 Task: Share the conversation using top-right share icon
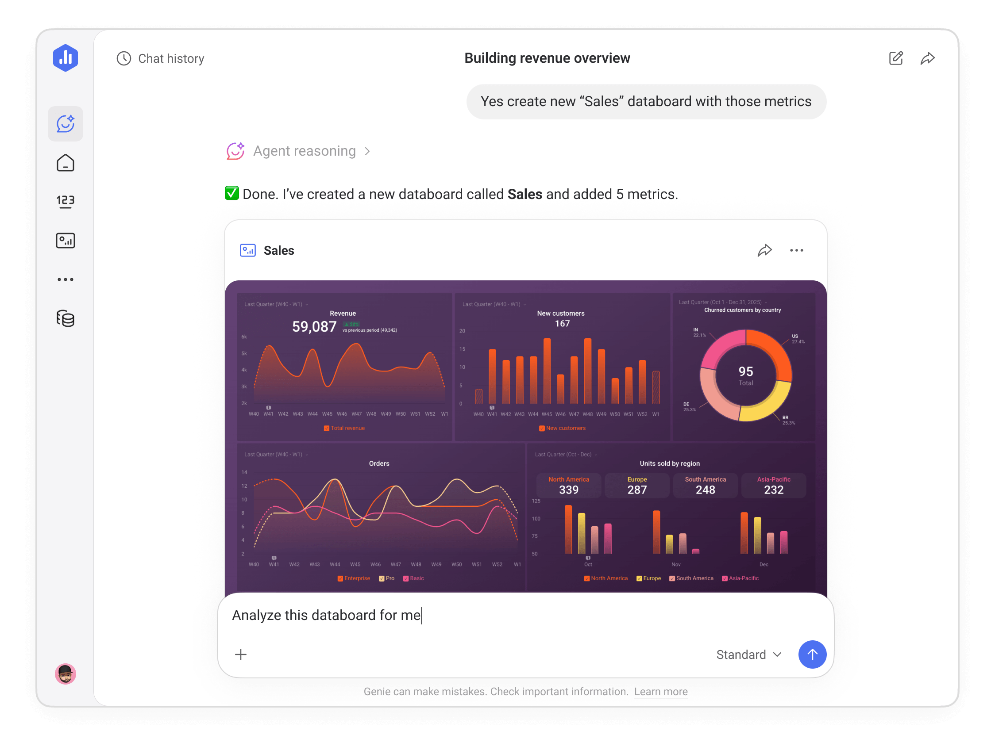[928, 58]
